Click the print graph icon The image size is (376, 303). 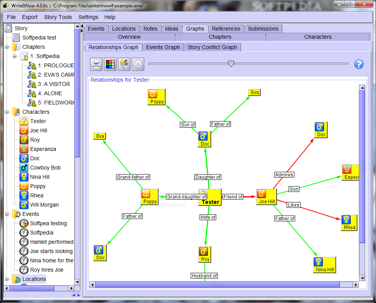click(96, 64)
